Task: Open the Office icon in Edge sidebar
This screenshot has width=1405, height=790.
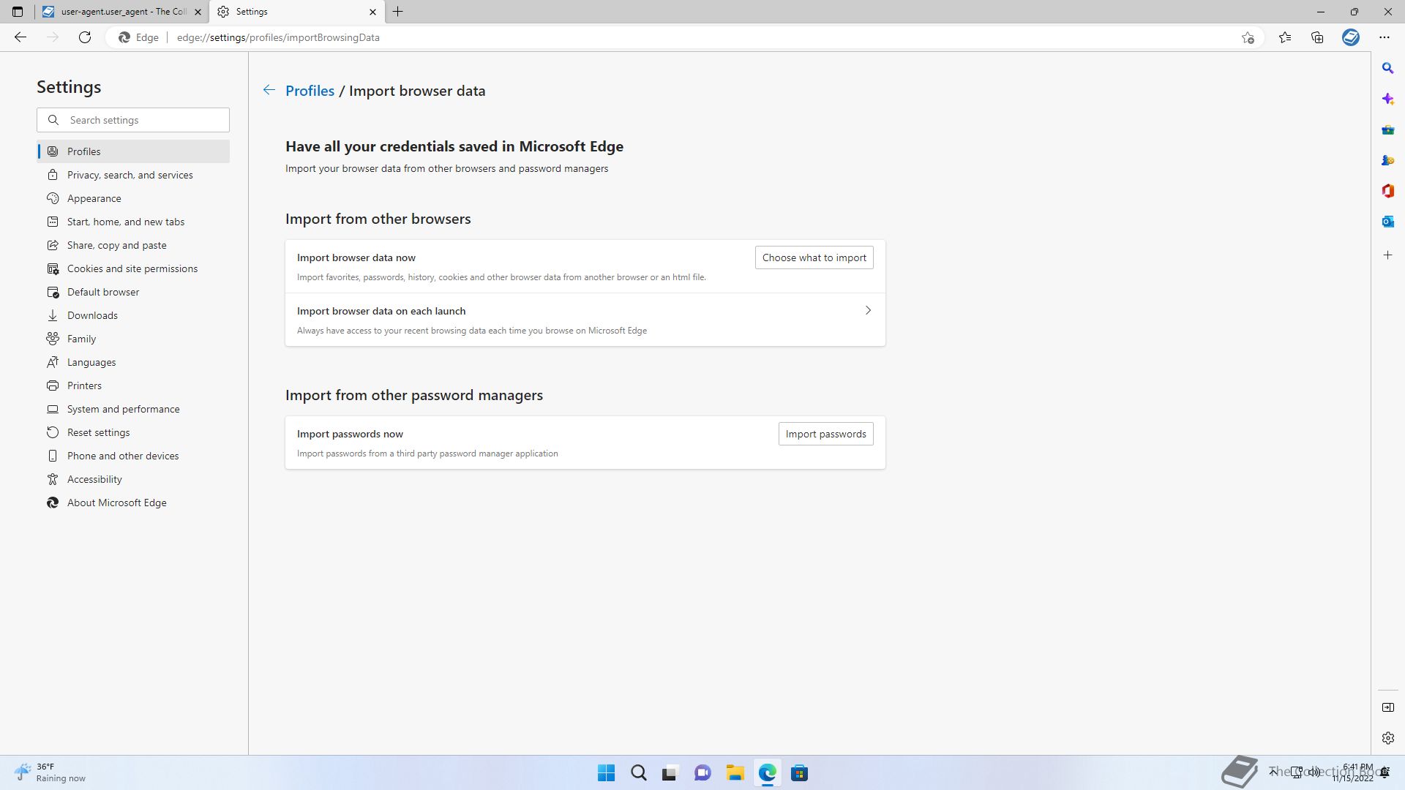Action: 1387,191
